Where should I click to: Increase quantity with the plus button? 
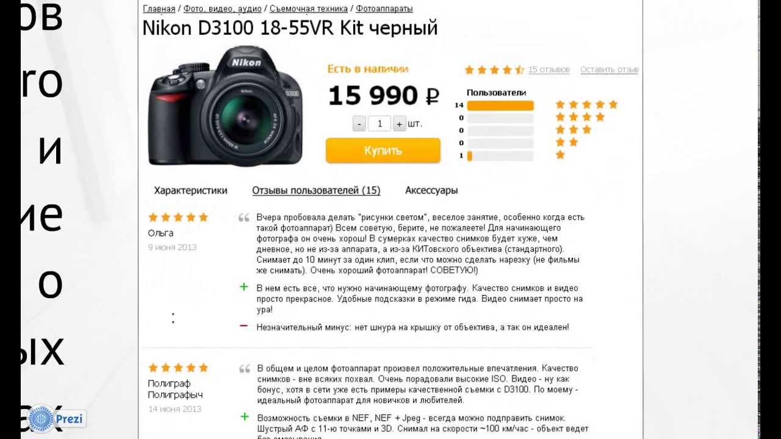pyautogui.click(x=399, y=124)
